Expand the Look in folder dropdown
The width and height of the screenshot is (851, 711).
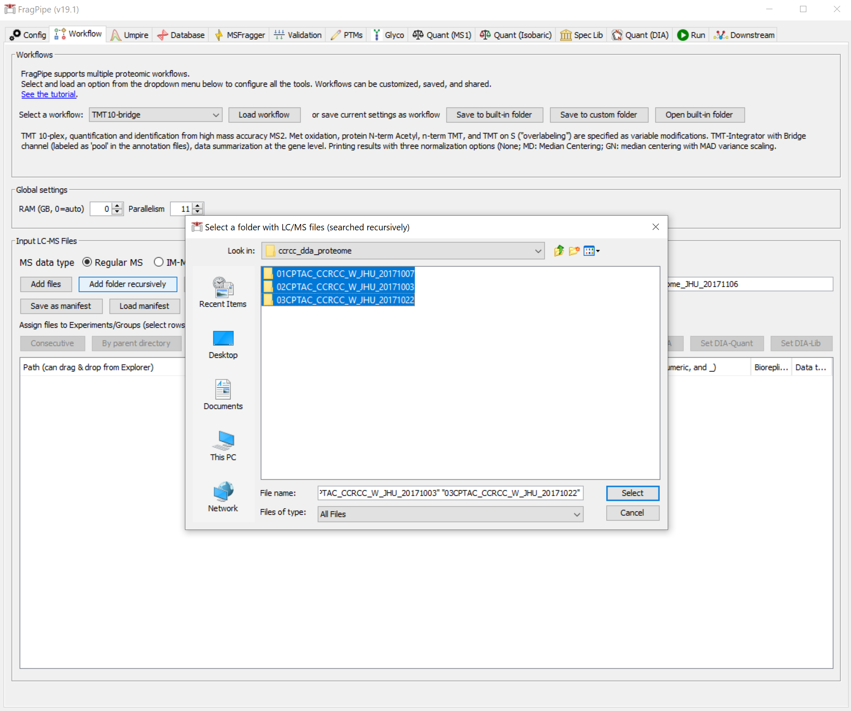click(538, 251)
